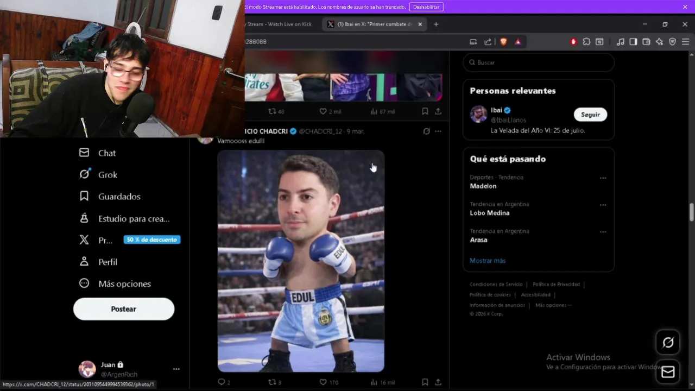Click the floating messages envelope button

click(x=668, y=371)
